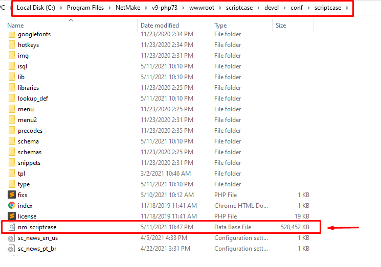Select the schema folder icon
This screenshot has width=381, height=267.
(12, 141)
